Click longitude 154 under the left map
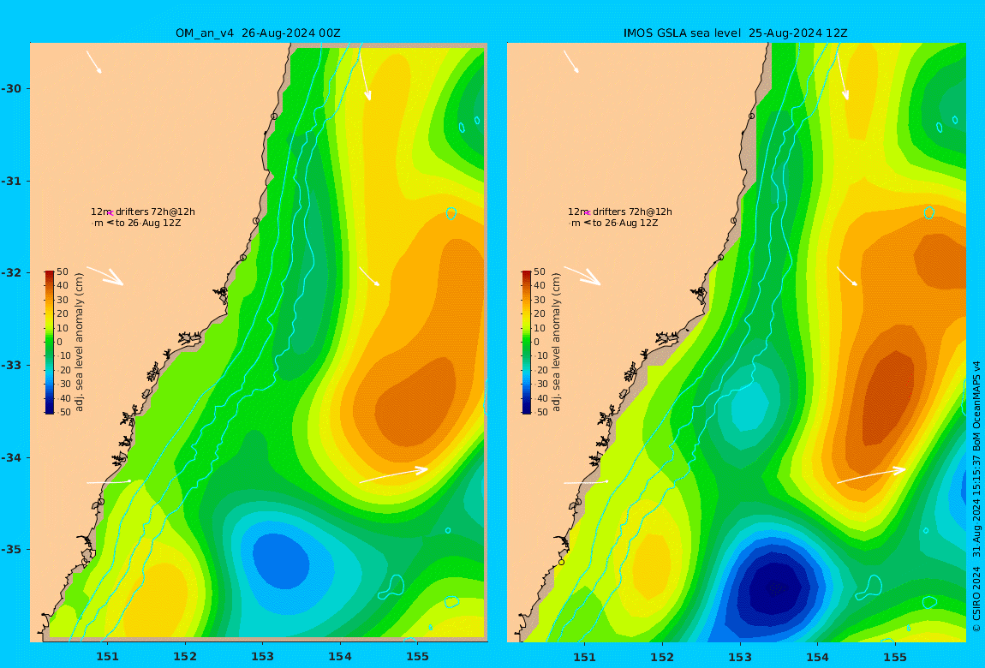 (x=340, y=657)
